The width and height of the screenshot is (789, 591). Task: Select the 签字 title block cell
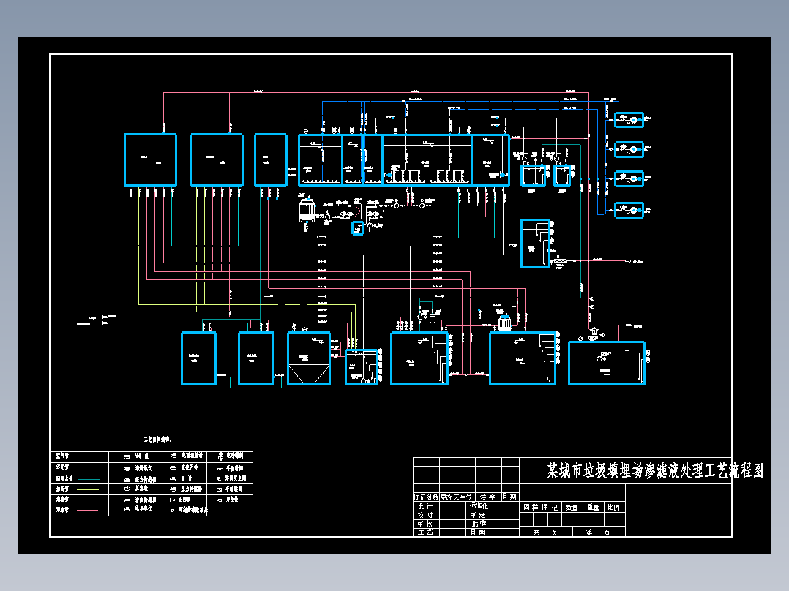point(487,497)
